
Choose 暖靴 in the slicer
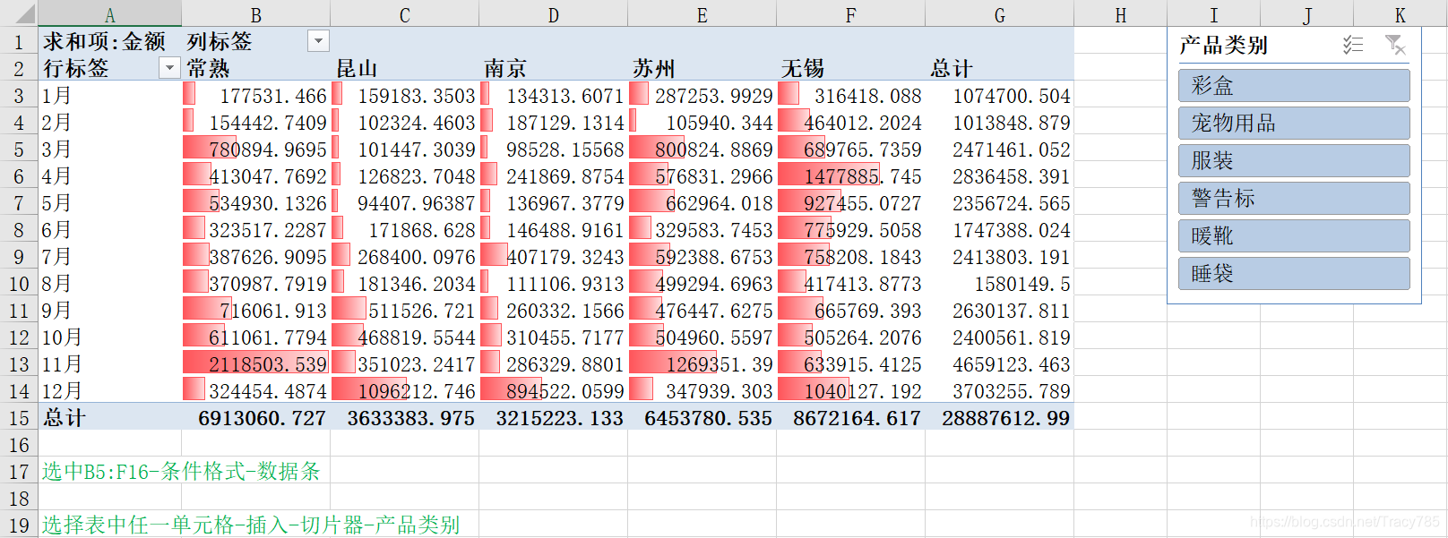click(x=1294, y=236)
